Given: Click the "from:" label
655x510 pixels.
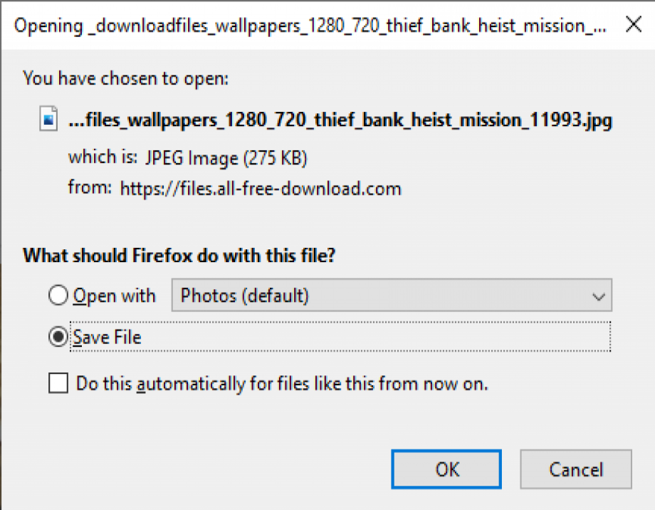Looking at the screenshot, I should [90, 189].
